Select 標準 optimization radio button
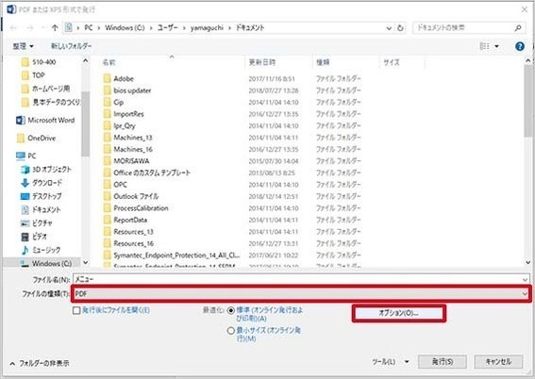Viewport: 535px width, 379px height. click(231, 310)
